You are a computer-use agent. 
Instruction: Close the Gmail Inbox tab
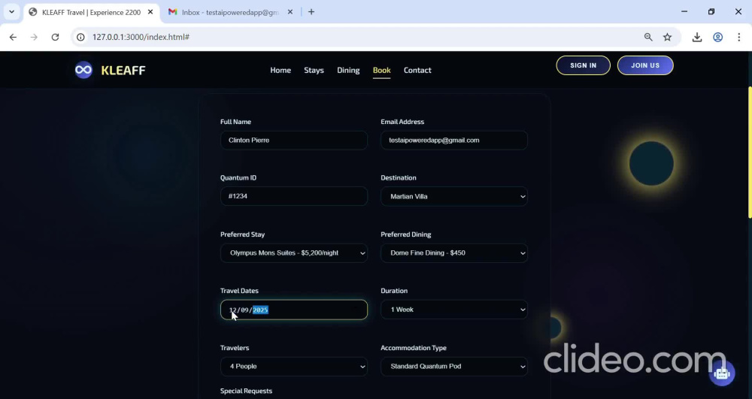[290, 12]
